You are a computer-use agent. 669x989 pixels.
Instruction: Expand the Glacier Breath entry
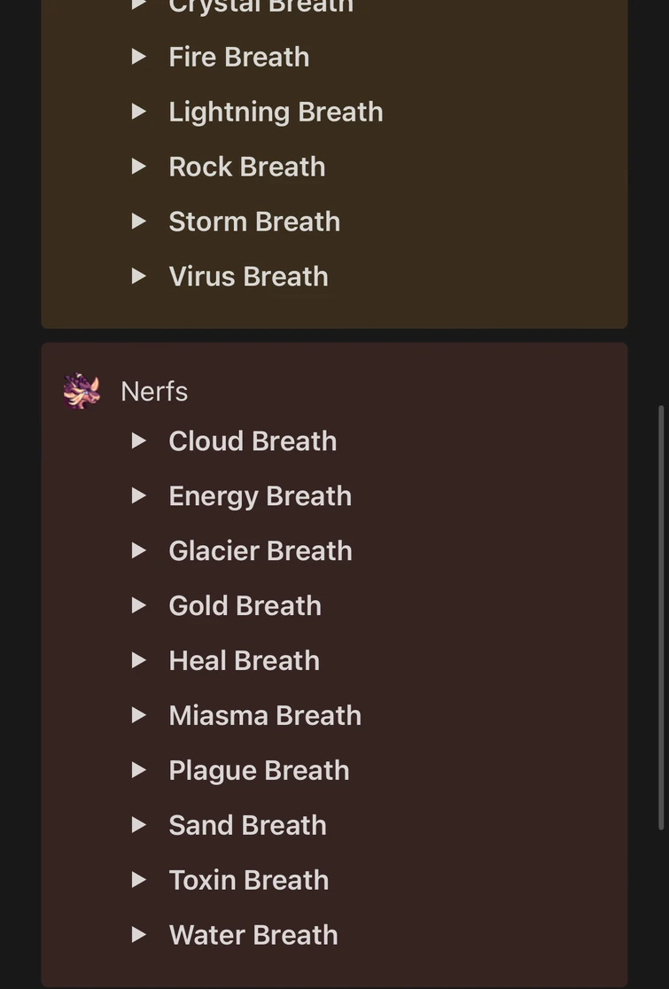(x=139, y=550)
